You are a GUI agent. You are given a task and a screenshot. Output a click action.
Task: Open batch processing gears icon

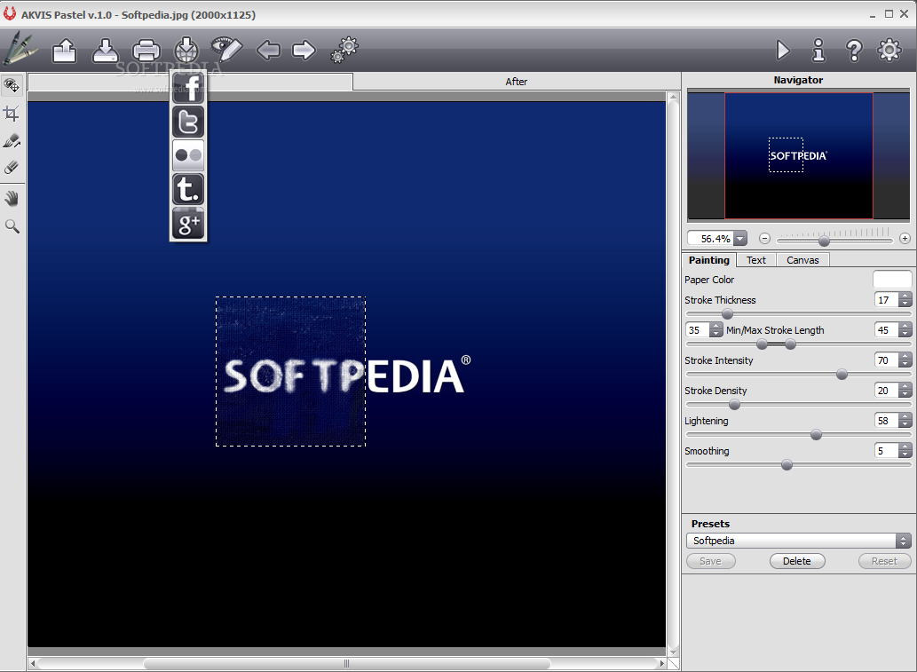coord(344,50)
